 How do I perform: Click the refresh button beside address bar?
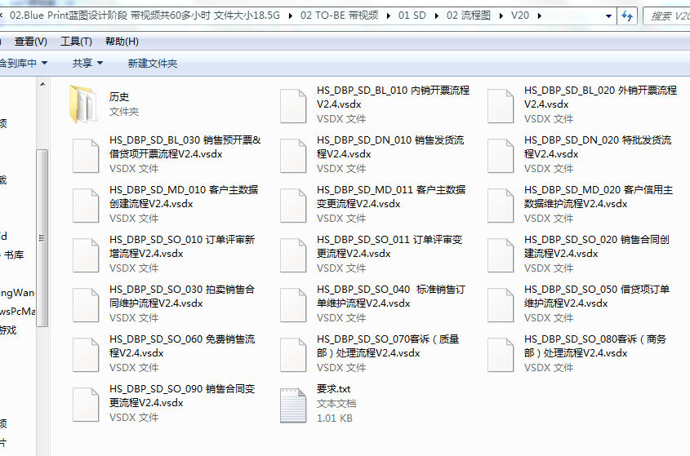pyautogui.click(x=627, y=15)
